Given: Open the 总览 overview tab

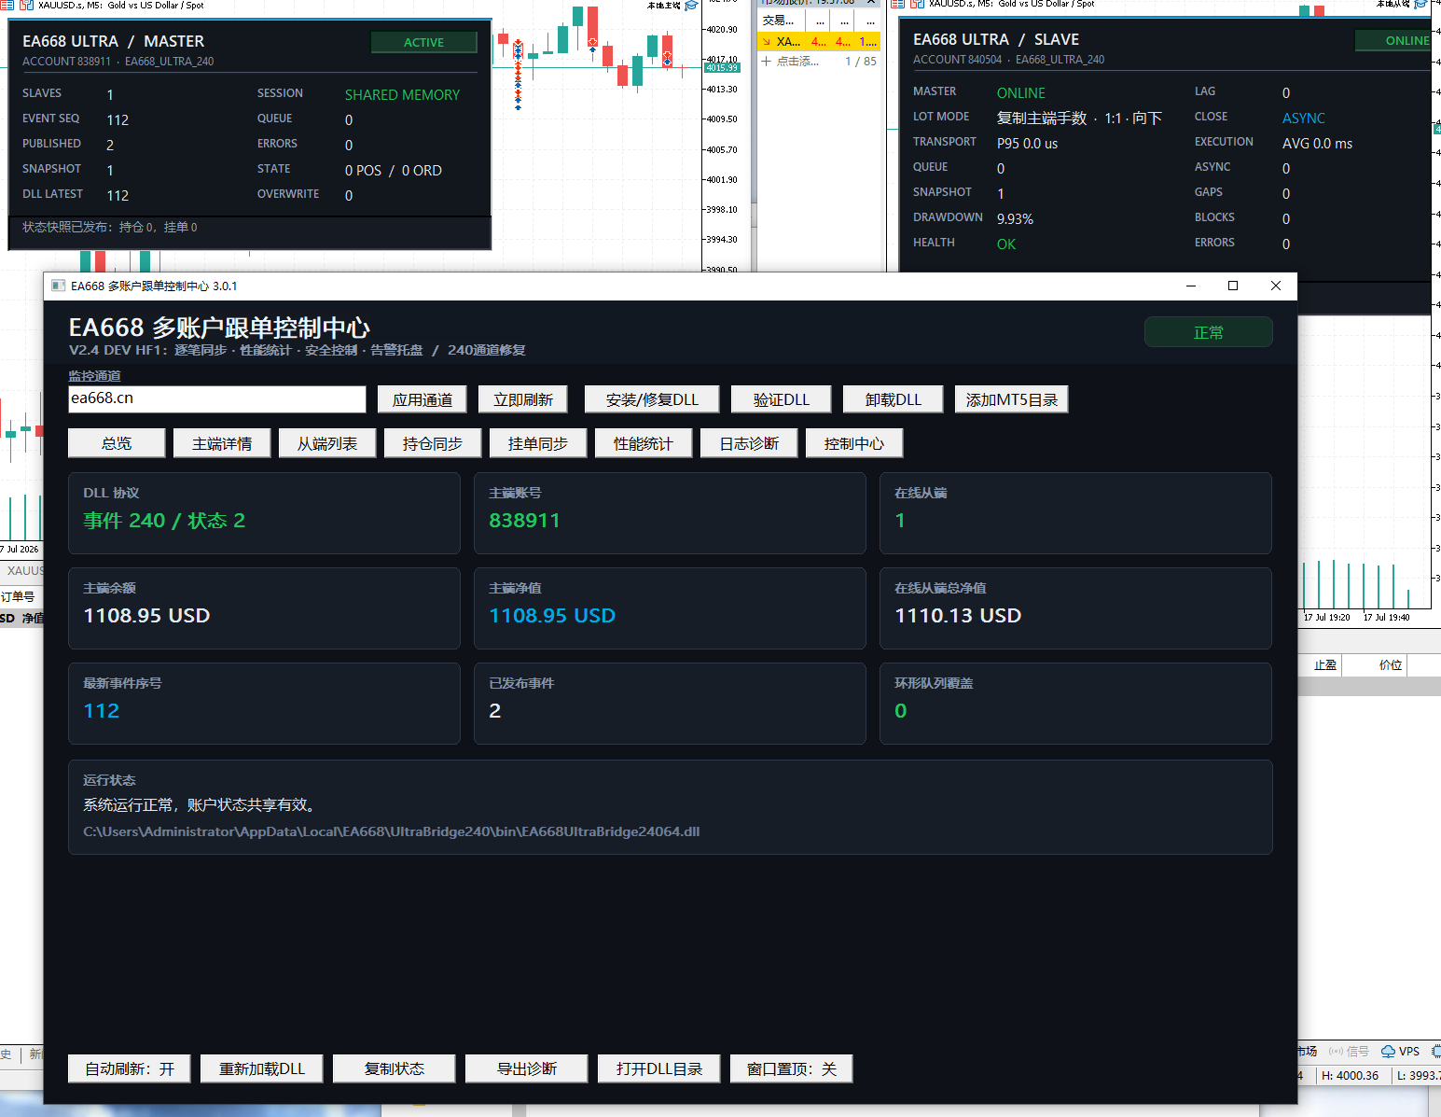Looking at the screenshot, I should click(117, 443).
